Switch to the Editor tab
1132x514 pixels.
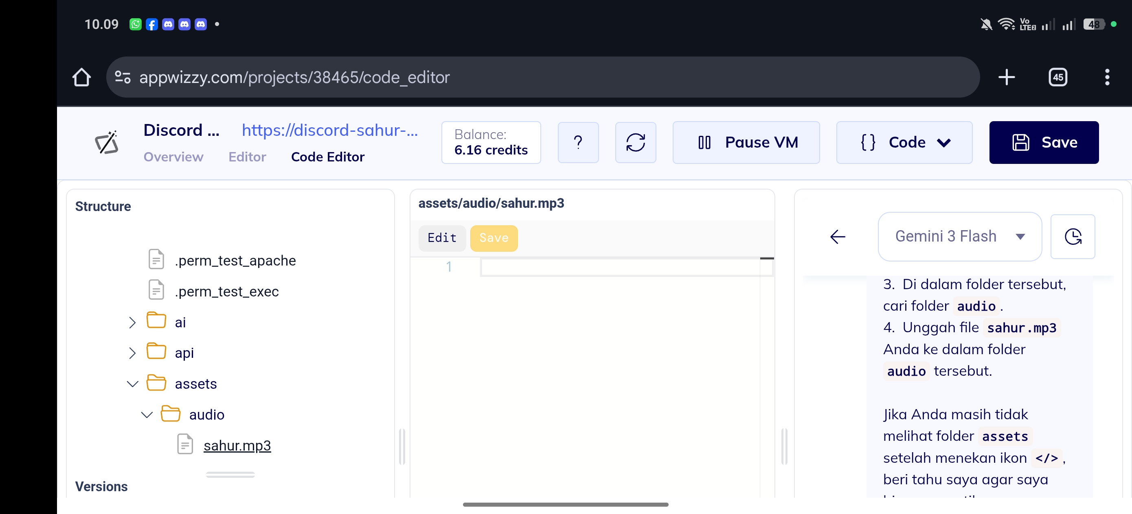click(x=247, y=157)
